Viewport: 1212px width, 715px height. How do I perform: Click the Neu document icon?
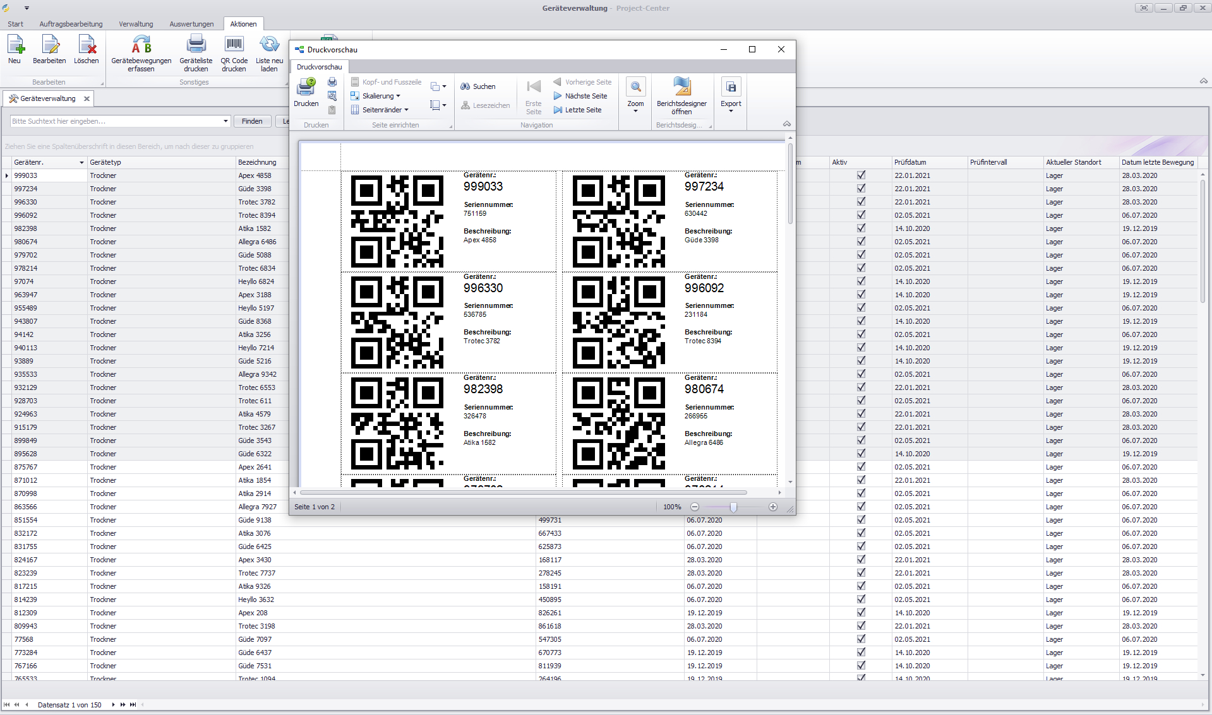click(x=15, y=45)
